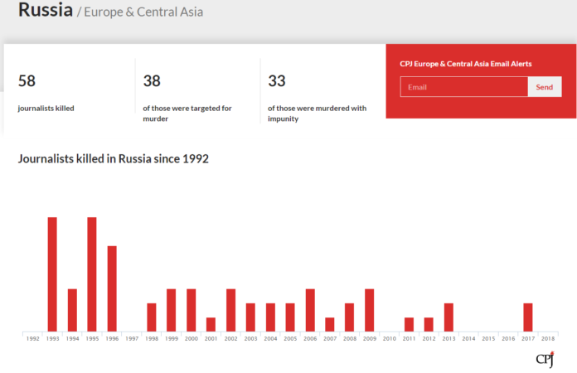
Task: Select the 2003 bar in the chart
Action: [x=250, y=317]
